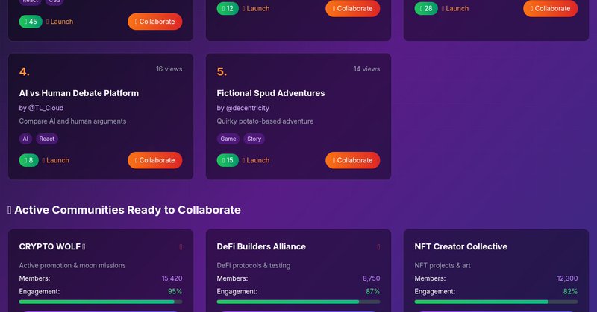Click "Compare AI and human arguments" description
The image size is (597, 312).
tap(72, 121)
